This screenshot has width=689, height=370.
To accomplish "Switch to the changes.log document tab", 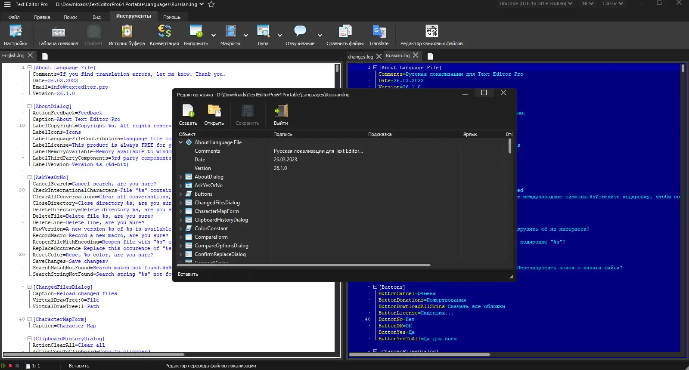I will 360,56.
